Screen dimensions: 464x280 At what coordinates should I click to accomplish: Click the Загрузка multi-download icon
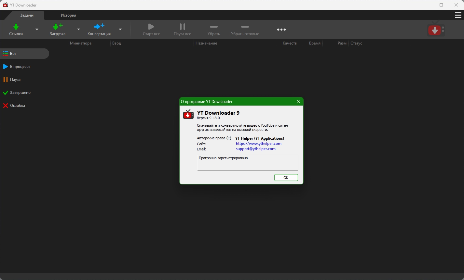tap(58, 27)
